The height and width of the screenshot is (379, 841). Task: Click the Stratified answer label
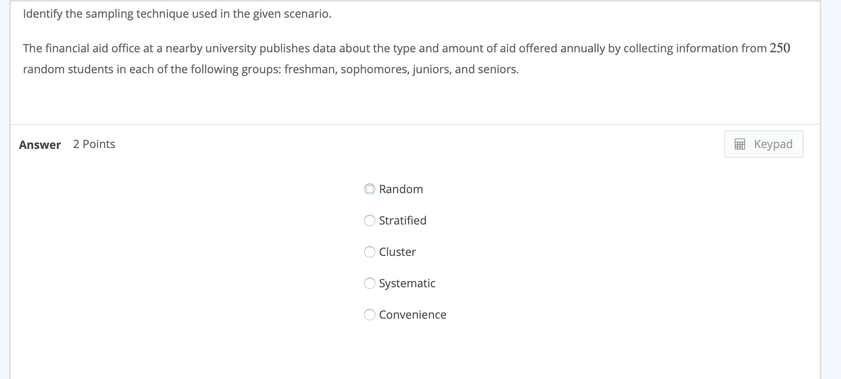pyautogui.click(x=402, y=220)
